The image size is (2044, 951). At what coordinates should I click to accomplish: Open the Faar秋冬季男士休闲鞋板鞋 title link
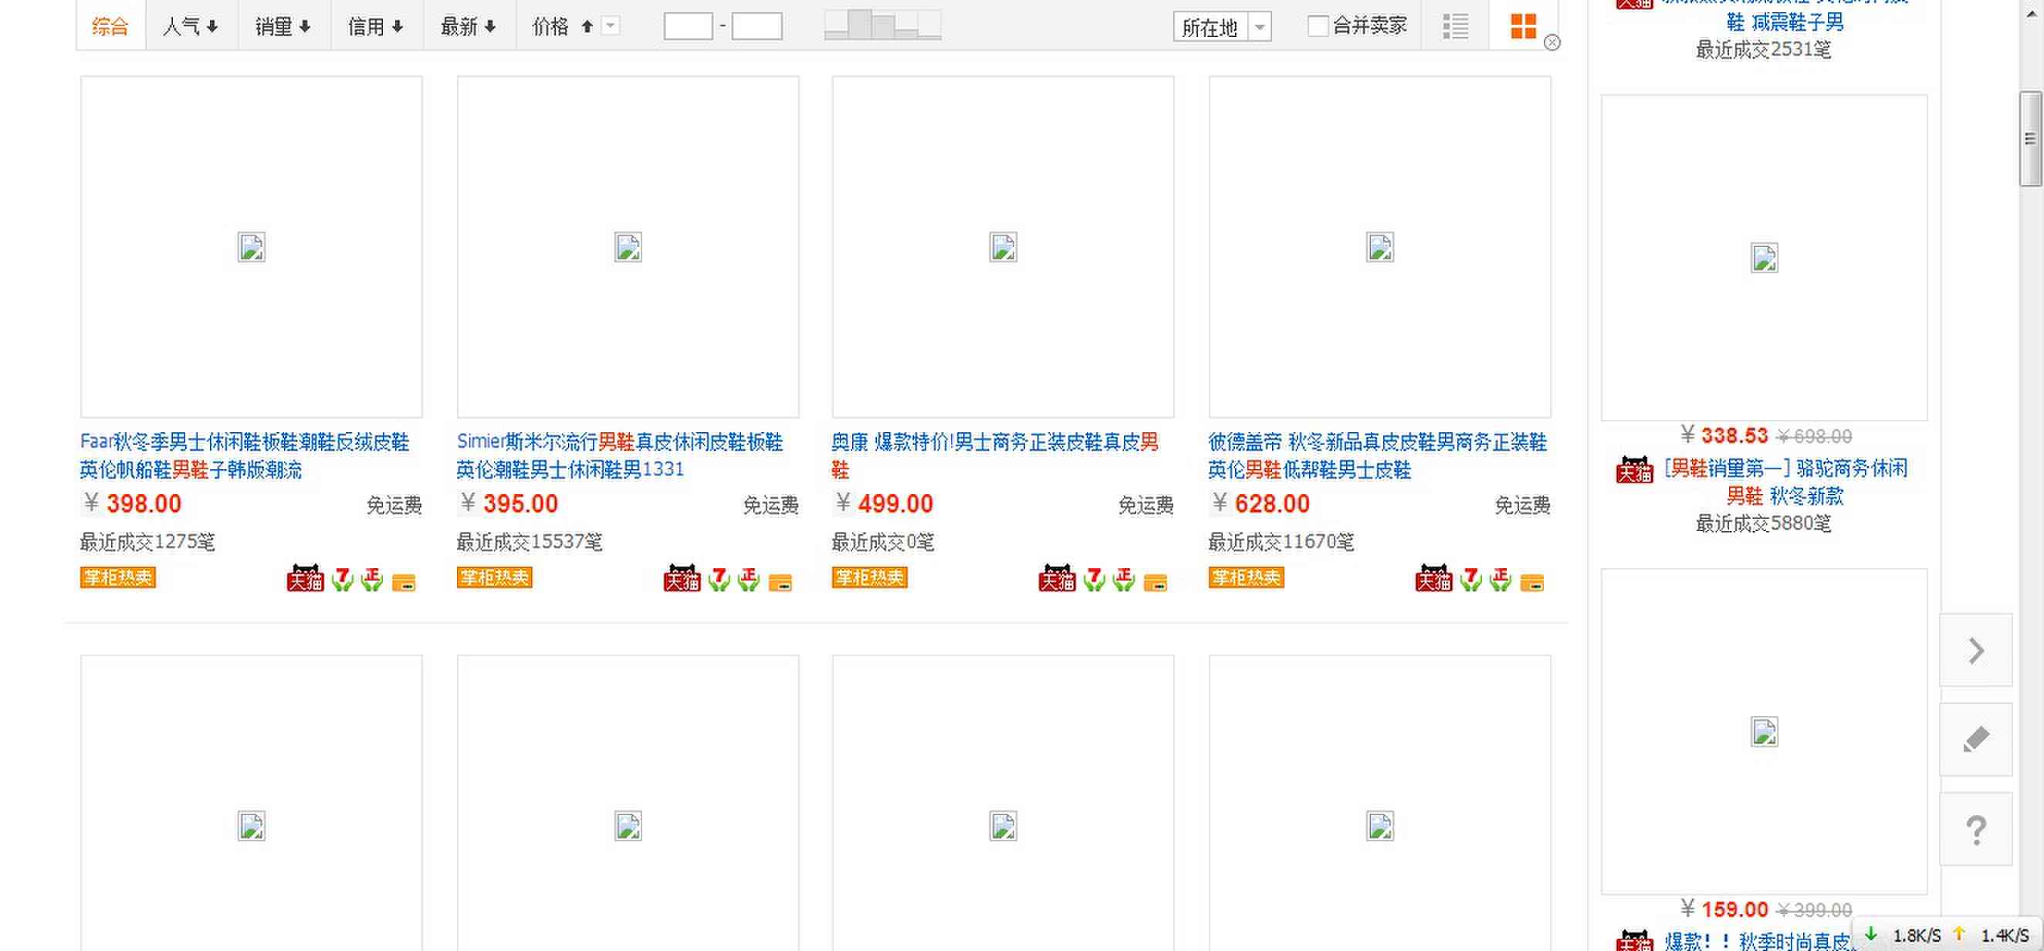click(245, 455)
